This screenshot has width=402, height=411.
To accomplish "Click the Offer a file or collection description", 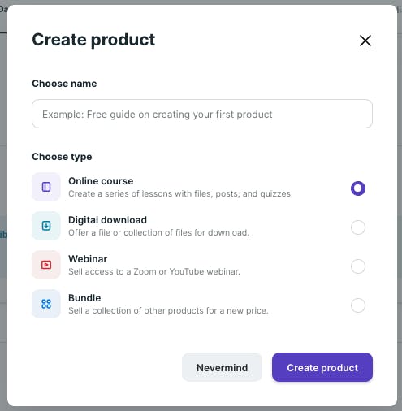I will (x=158, y=232).
